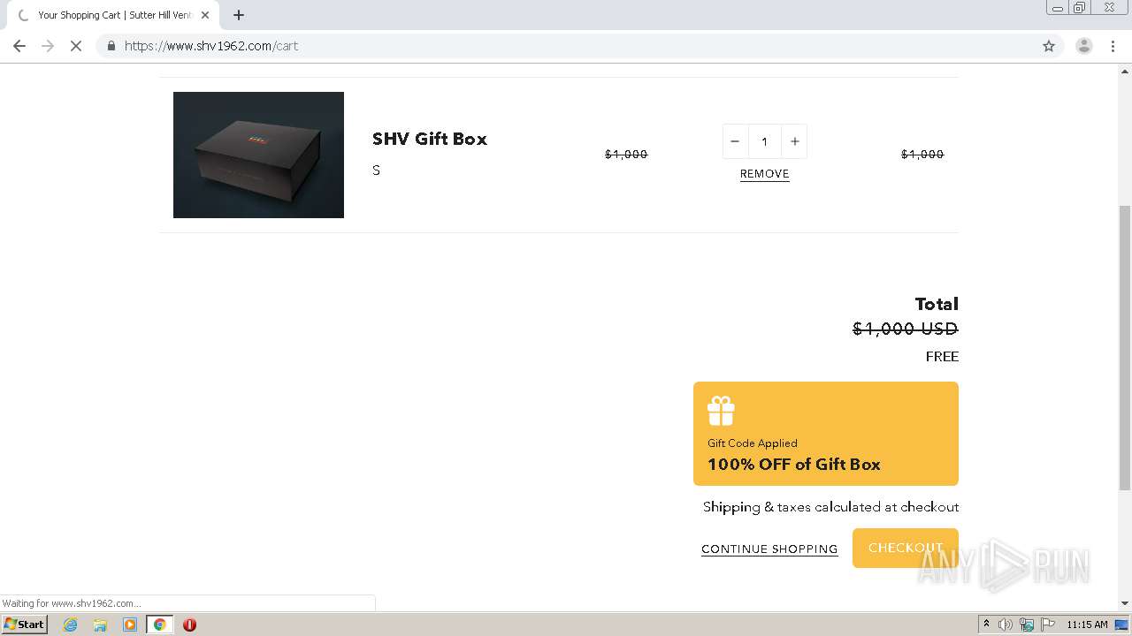The width and height of the screenshot is (1132, 636).
Task: Click the taskbar clock showing 11:15 AM
Action: click(1087, 625)
